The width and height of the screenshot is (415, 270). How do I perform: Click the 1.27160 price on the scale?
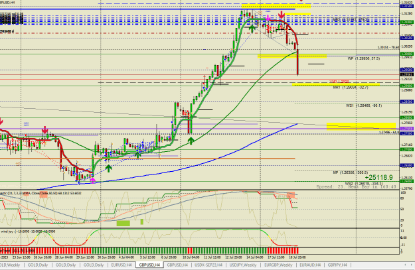[x=407, y=145]
